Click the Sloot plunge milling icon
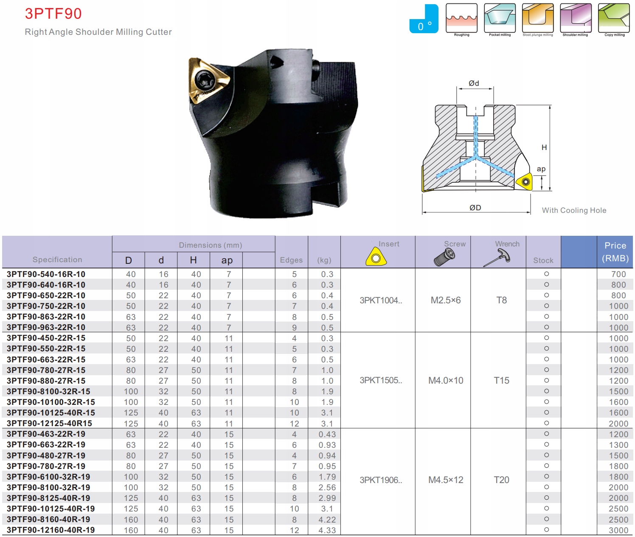635x537 pixels. 538,18
